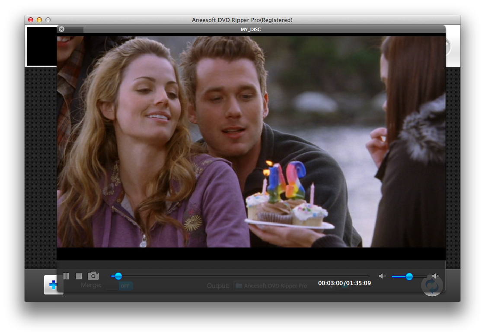Raise volume with the speaker plus icon

(x=436, y=276)
